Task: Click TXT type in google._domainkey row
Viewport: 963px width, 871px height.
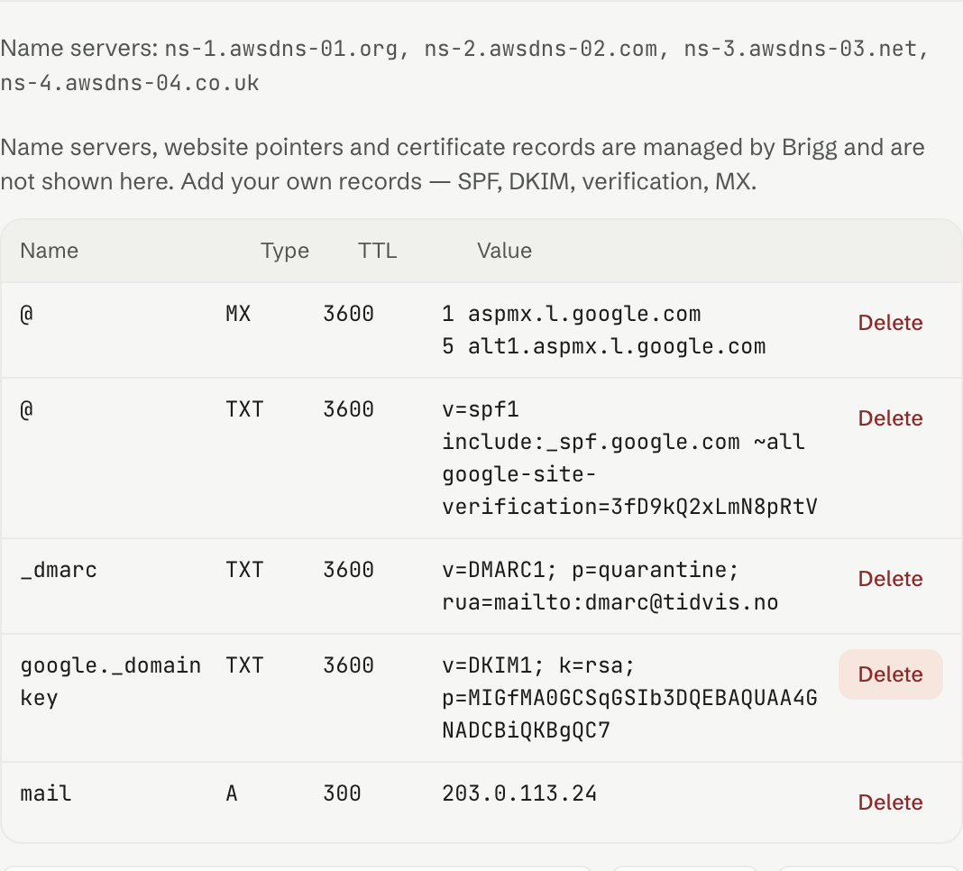Action: [244, 665]
